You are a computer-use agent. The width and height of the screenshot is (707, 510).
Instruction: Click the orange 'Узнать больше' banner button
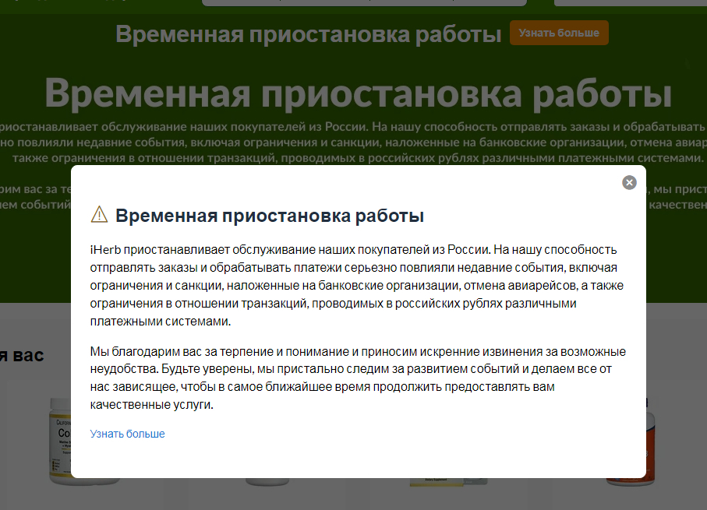559,33
